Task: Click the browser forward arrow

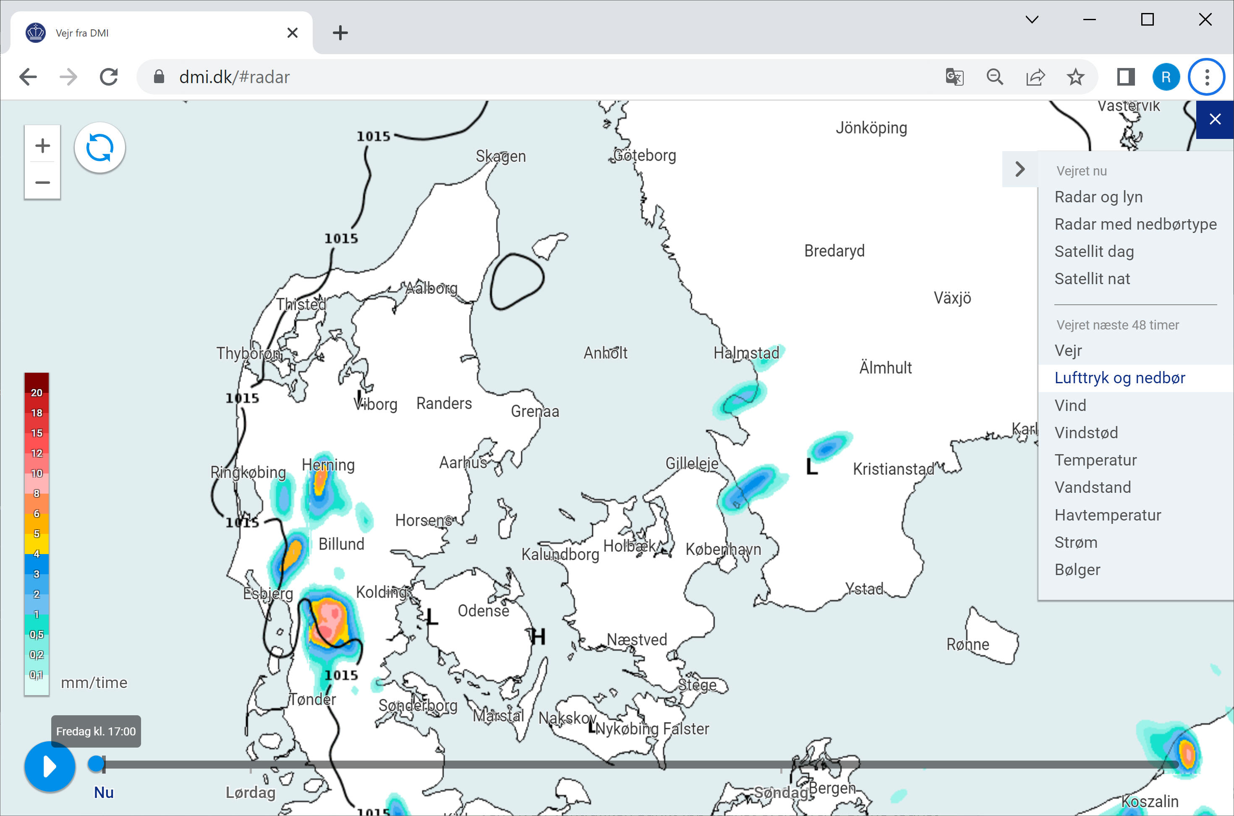Action: [x=68, y=77]
